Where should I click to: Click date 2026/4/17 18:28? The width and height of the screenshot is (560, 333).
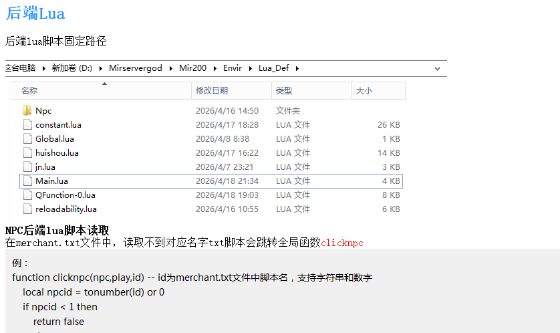[x=227, y=124]
